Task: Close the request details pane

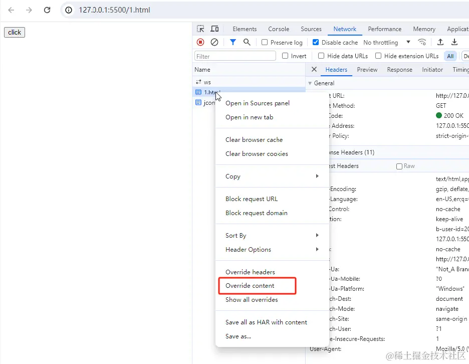Action: 314,70
